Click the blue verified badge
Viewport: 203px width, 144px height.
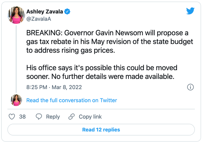67,12
